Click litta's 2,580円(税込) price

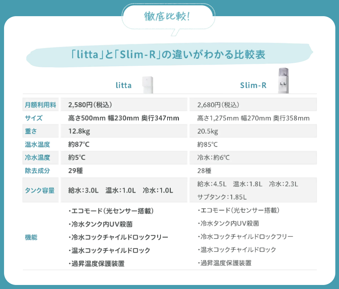click(90, 105)
